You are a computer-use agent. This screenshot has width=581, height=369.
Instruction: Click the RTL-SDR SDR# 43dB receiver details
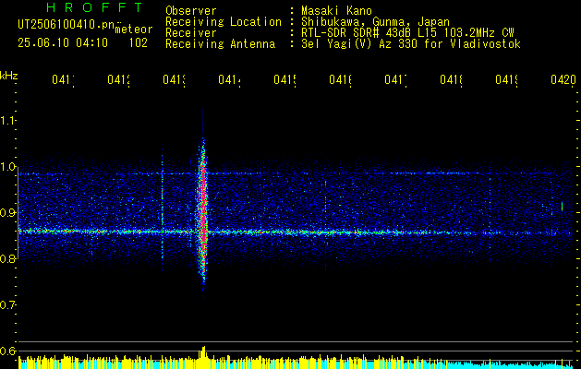(x=407, y=33)
